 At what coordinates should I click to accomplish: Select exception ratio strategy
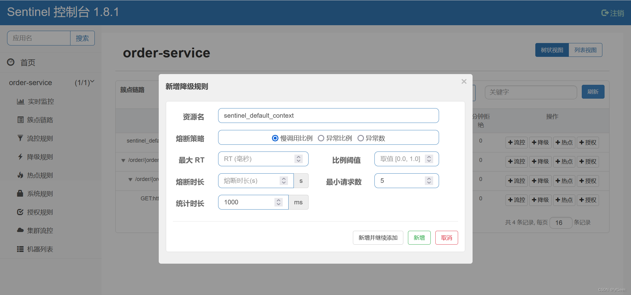coord(321,138)
